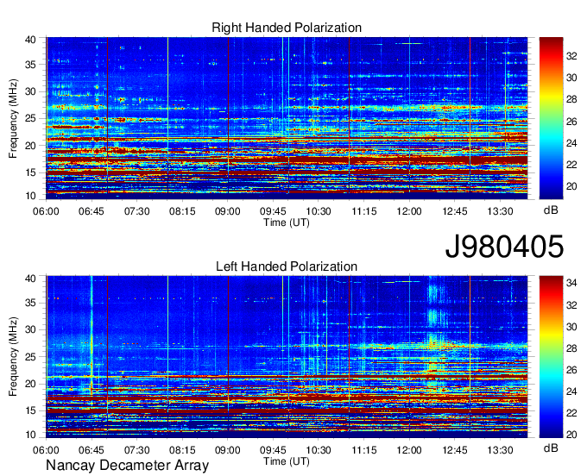587x476 pixels.
Task: Click the Left Handed Polarization spectrogram image
Action: [287, 357]
